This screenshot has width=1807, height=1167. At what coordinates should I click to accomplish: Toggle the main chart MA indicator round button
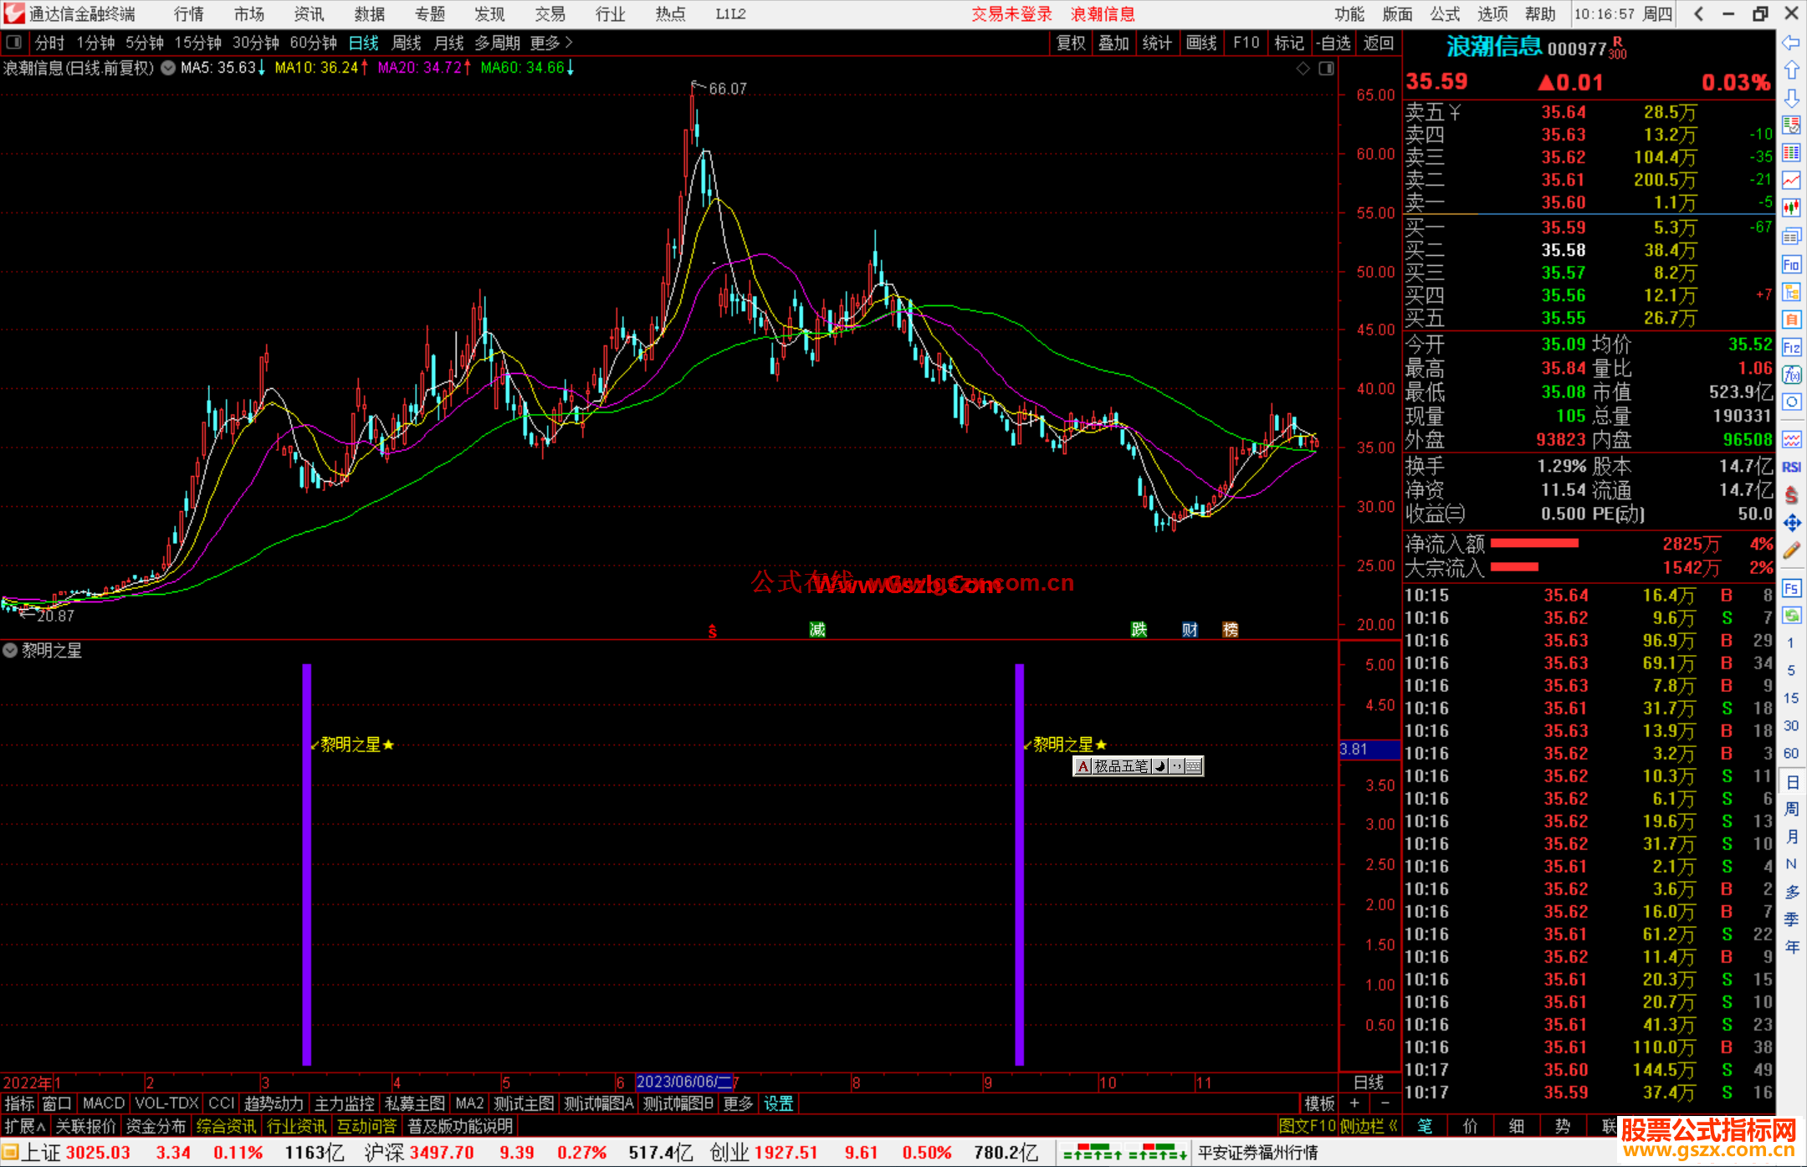(x=167, y=68)
